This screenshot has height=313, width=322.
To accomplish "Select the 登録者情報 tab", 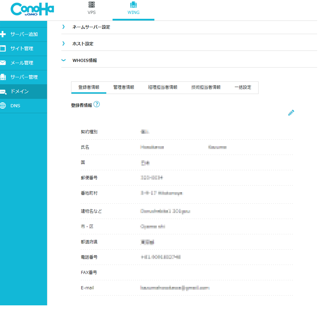I will (89, 87).
